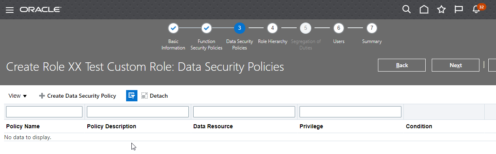The image size is (496, 154).
Task: Click the Back button
Action: (x=402, y=65)
